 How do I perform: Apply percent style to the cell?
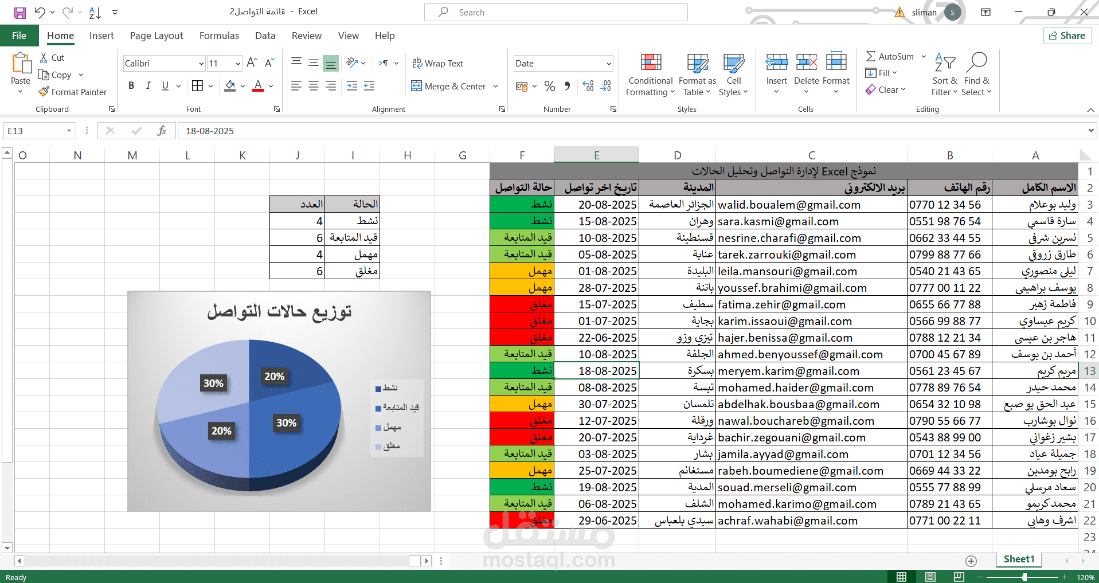[x=550, y=87]
